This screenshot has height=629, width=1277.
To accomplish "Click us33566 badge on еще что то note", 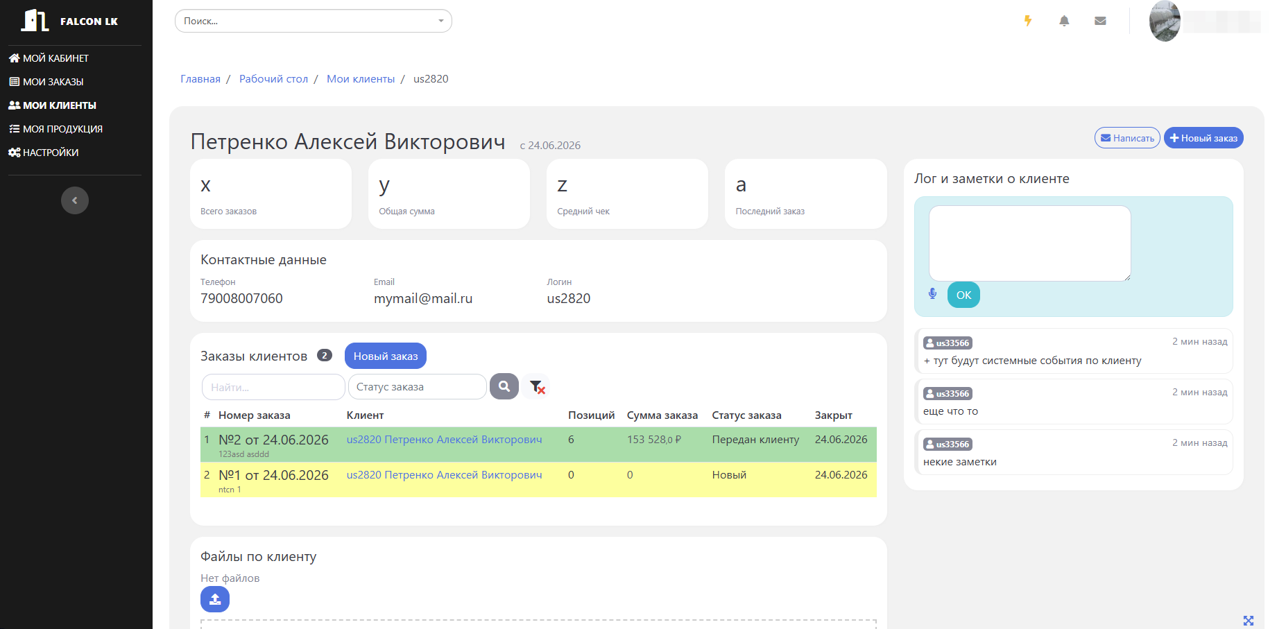I will [948, 393].
